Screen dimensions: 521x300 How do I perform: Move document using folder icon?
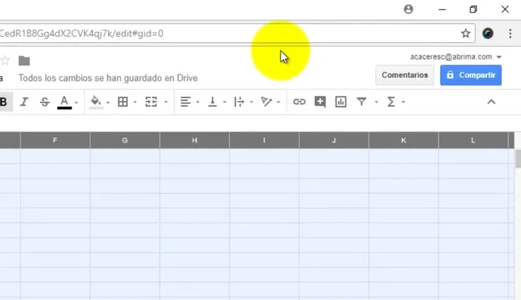pos(24,61)
